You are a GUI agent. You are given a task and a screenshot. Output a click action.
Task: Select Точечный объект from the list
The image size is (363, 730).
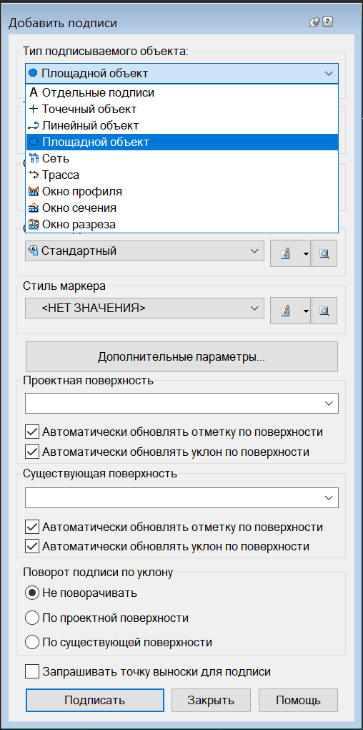181,109
